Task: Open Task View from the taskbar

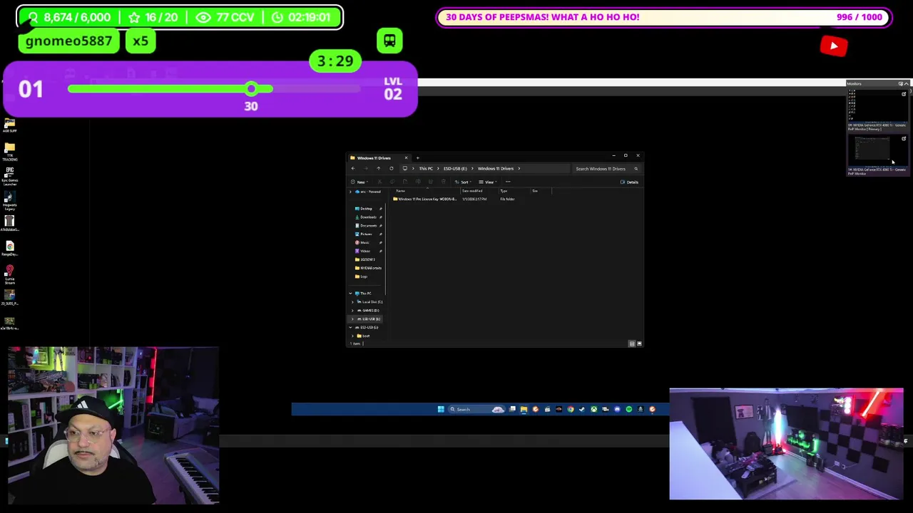Action: pyautogui.click(x=512, y=409)
